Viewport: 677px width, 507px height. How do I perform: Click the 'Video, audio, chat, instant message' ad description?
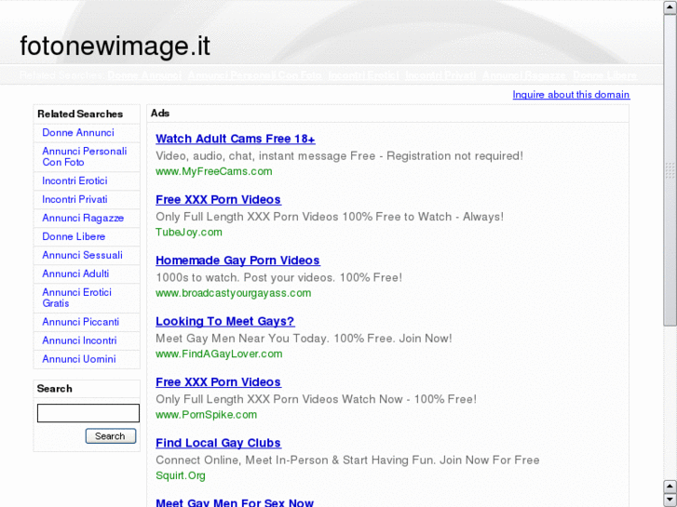point(339,155)
